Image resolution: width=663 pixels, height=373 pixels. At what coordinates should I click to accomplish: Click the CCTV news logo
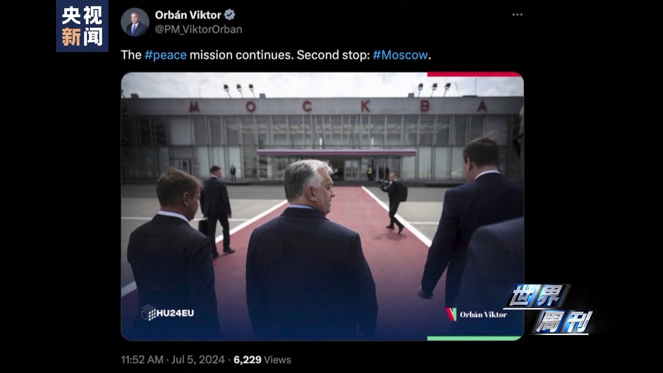coord(82,26)
